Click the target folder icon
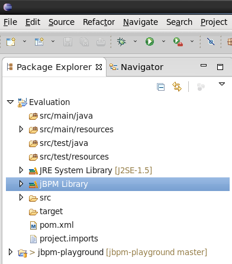Viewport: 232px width, 264px height. pos(33,212)
